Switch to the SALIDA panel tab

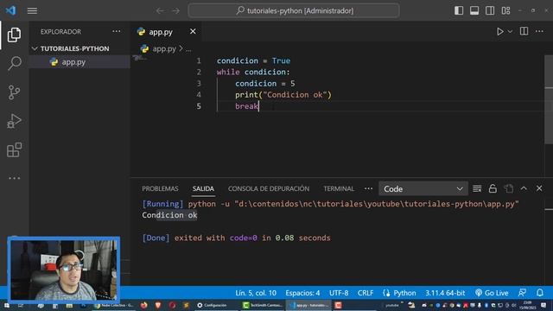(203, 188)
